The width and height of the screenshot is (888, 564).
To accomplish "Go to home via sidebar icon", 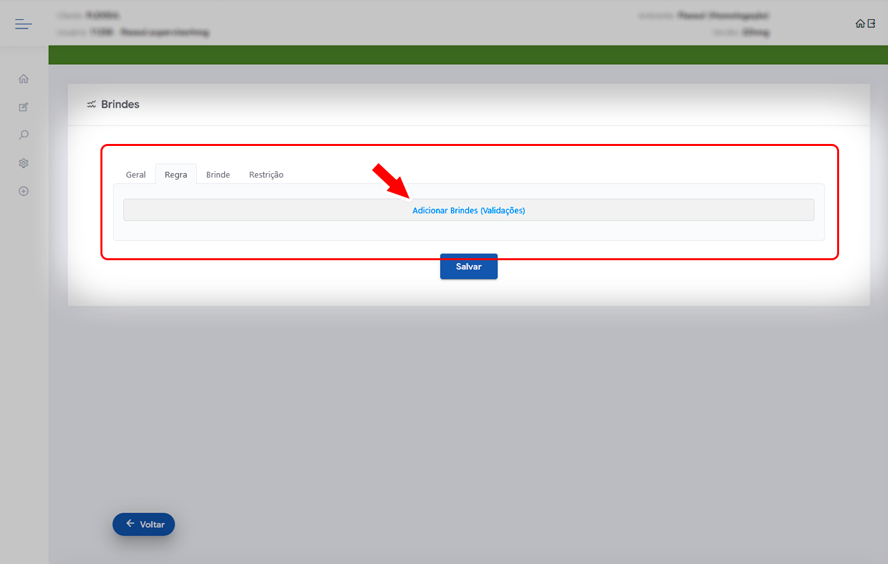I will tap(24, 79).
